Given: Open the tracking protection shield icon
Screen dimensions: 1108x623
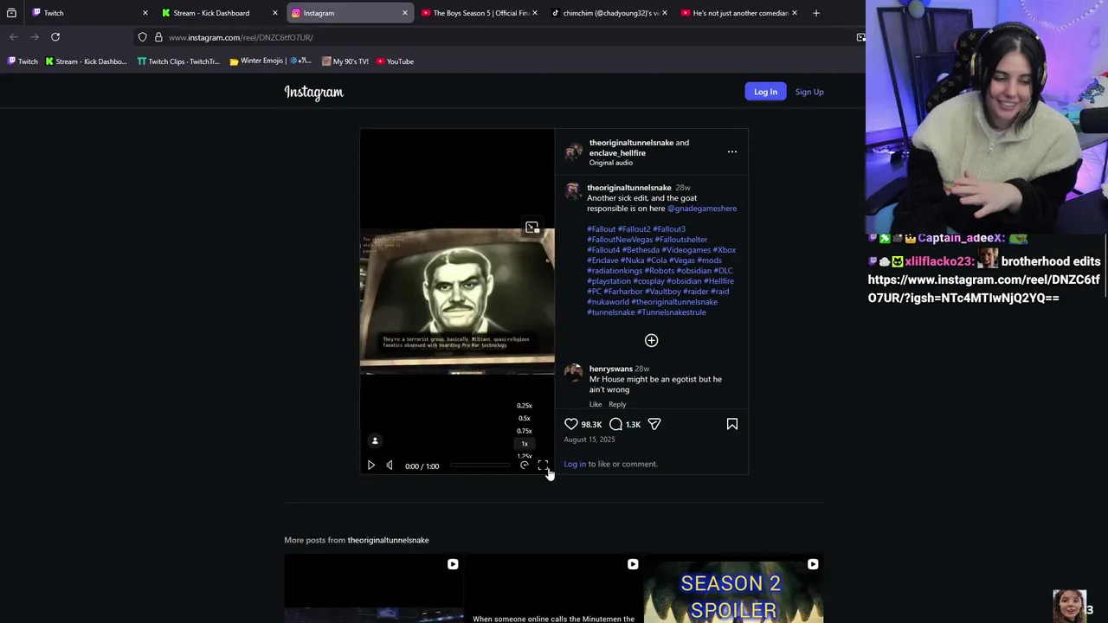Looking at the screenshot, I should [x=143, y=37].
